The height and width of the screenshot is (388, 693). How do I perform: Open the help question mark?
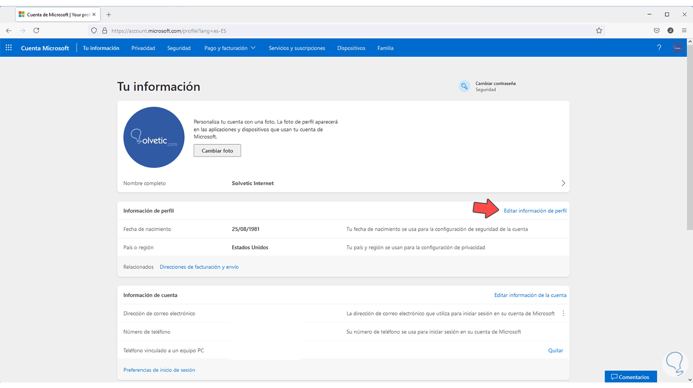click(659, 48)
